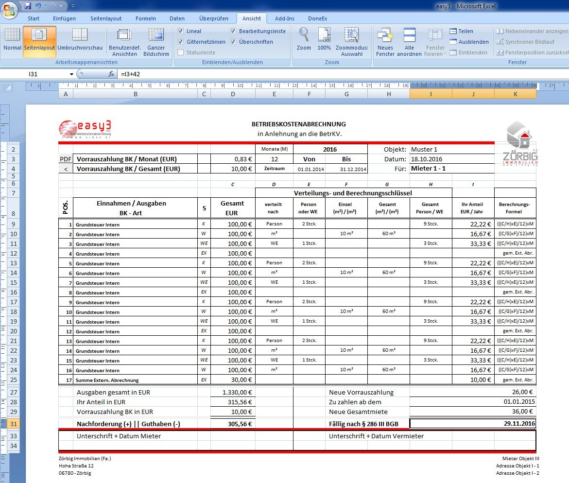This screenshot has width=569, height=483.
Task: Click the Name Box showing I31
Action: point(34,74)
